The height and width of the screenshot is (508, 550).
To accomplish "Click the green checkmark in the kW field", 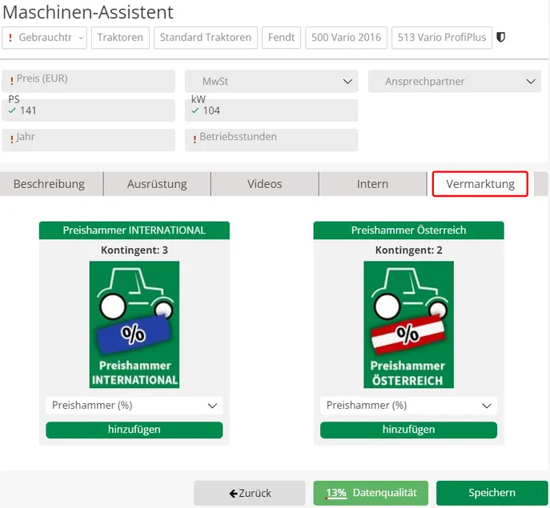I will (x=195, y=110).
